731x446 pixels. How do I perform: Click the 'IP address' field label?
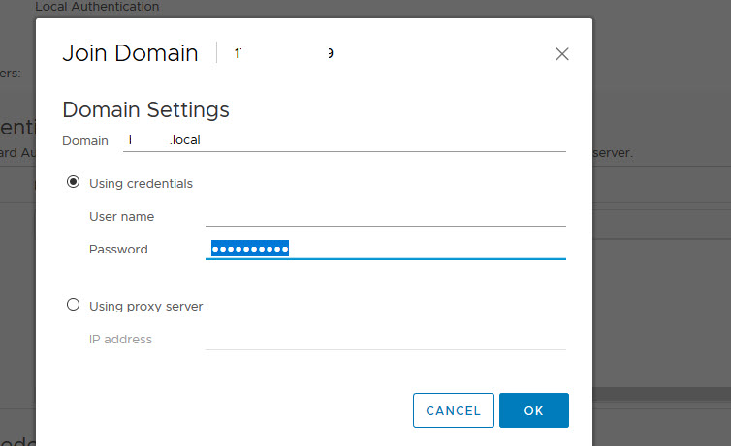click(x=120, y=339)
